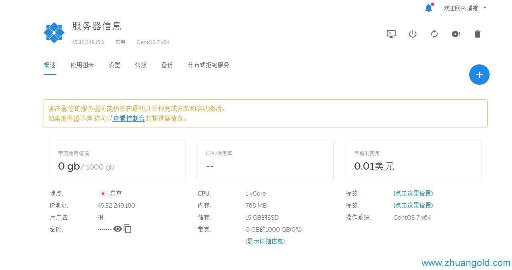Open the server web console icon
The image size is (512, 270).
click(x=391, y=34)
